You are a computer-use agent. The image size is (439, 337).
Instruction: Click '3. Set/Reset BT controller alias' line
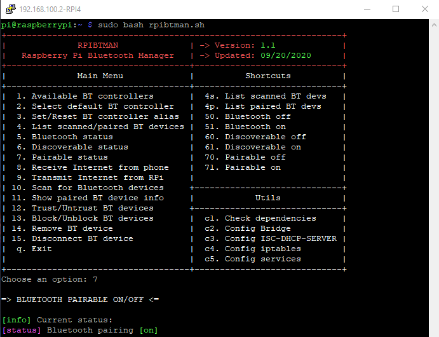tap(98, 116)
